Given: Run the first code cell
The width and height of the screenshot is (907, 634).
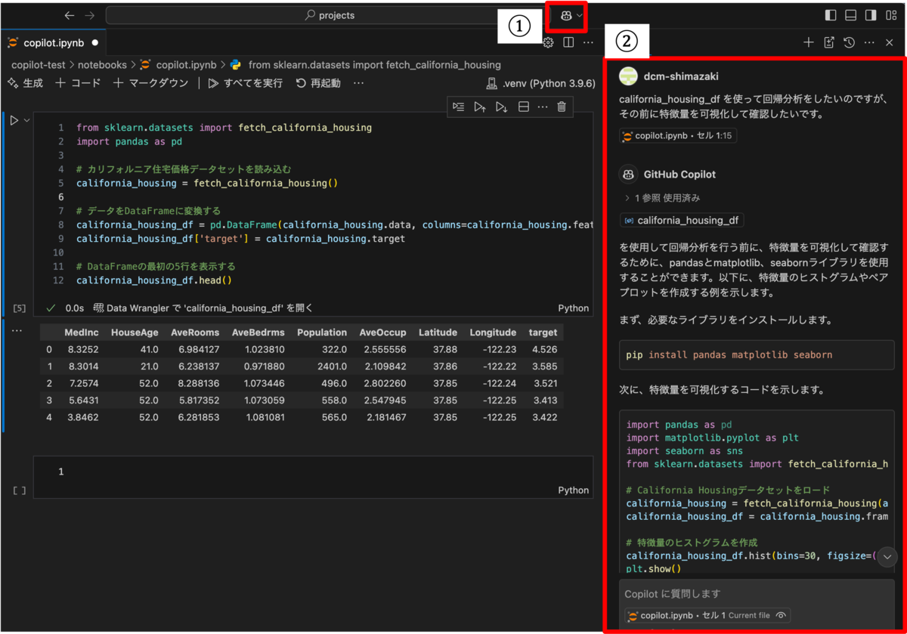Looking at the screenshot, I should tap(14, 120).
